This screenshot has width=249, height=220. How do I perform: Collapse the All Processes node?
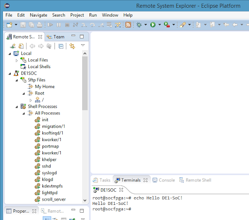click(x=24, y=113)
